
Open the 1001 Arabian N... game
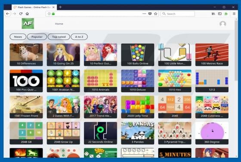point(63,81)
